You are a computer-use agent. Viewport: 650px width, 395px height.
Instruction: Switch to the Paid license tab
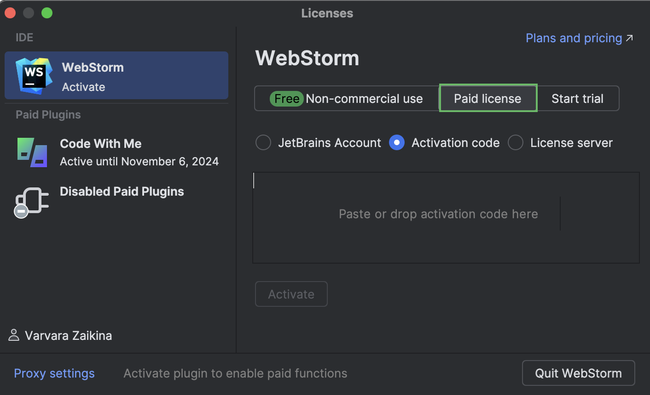pyautogui.click(x=487, y=98)
